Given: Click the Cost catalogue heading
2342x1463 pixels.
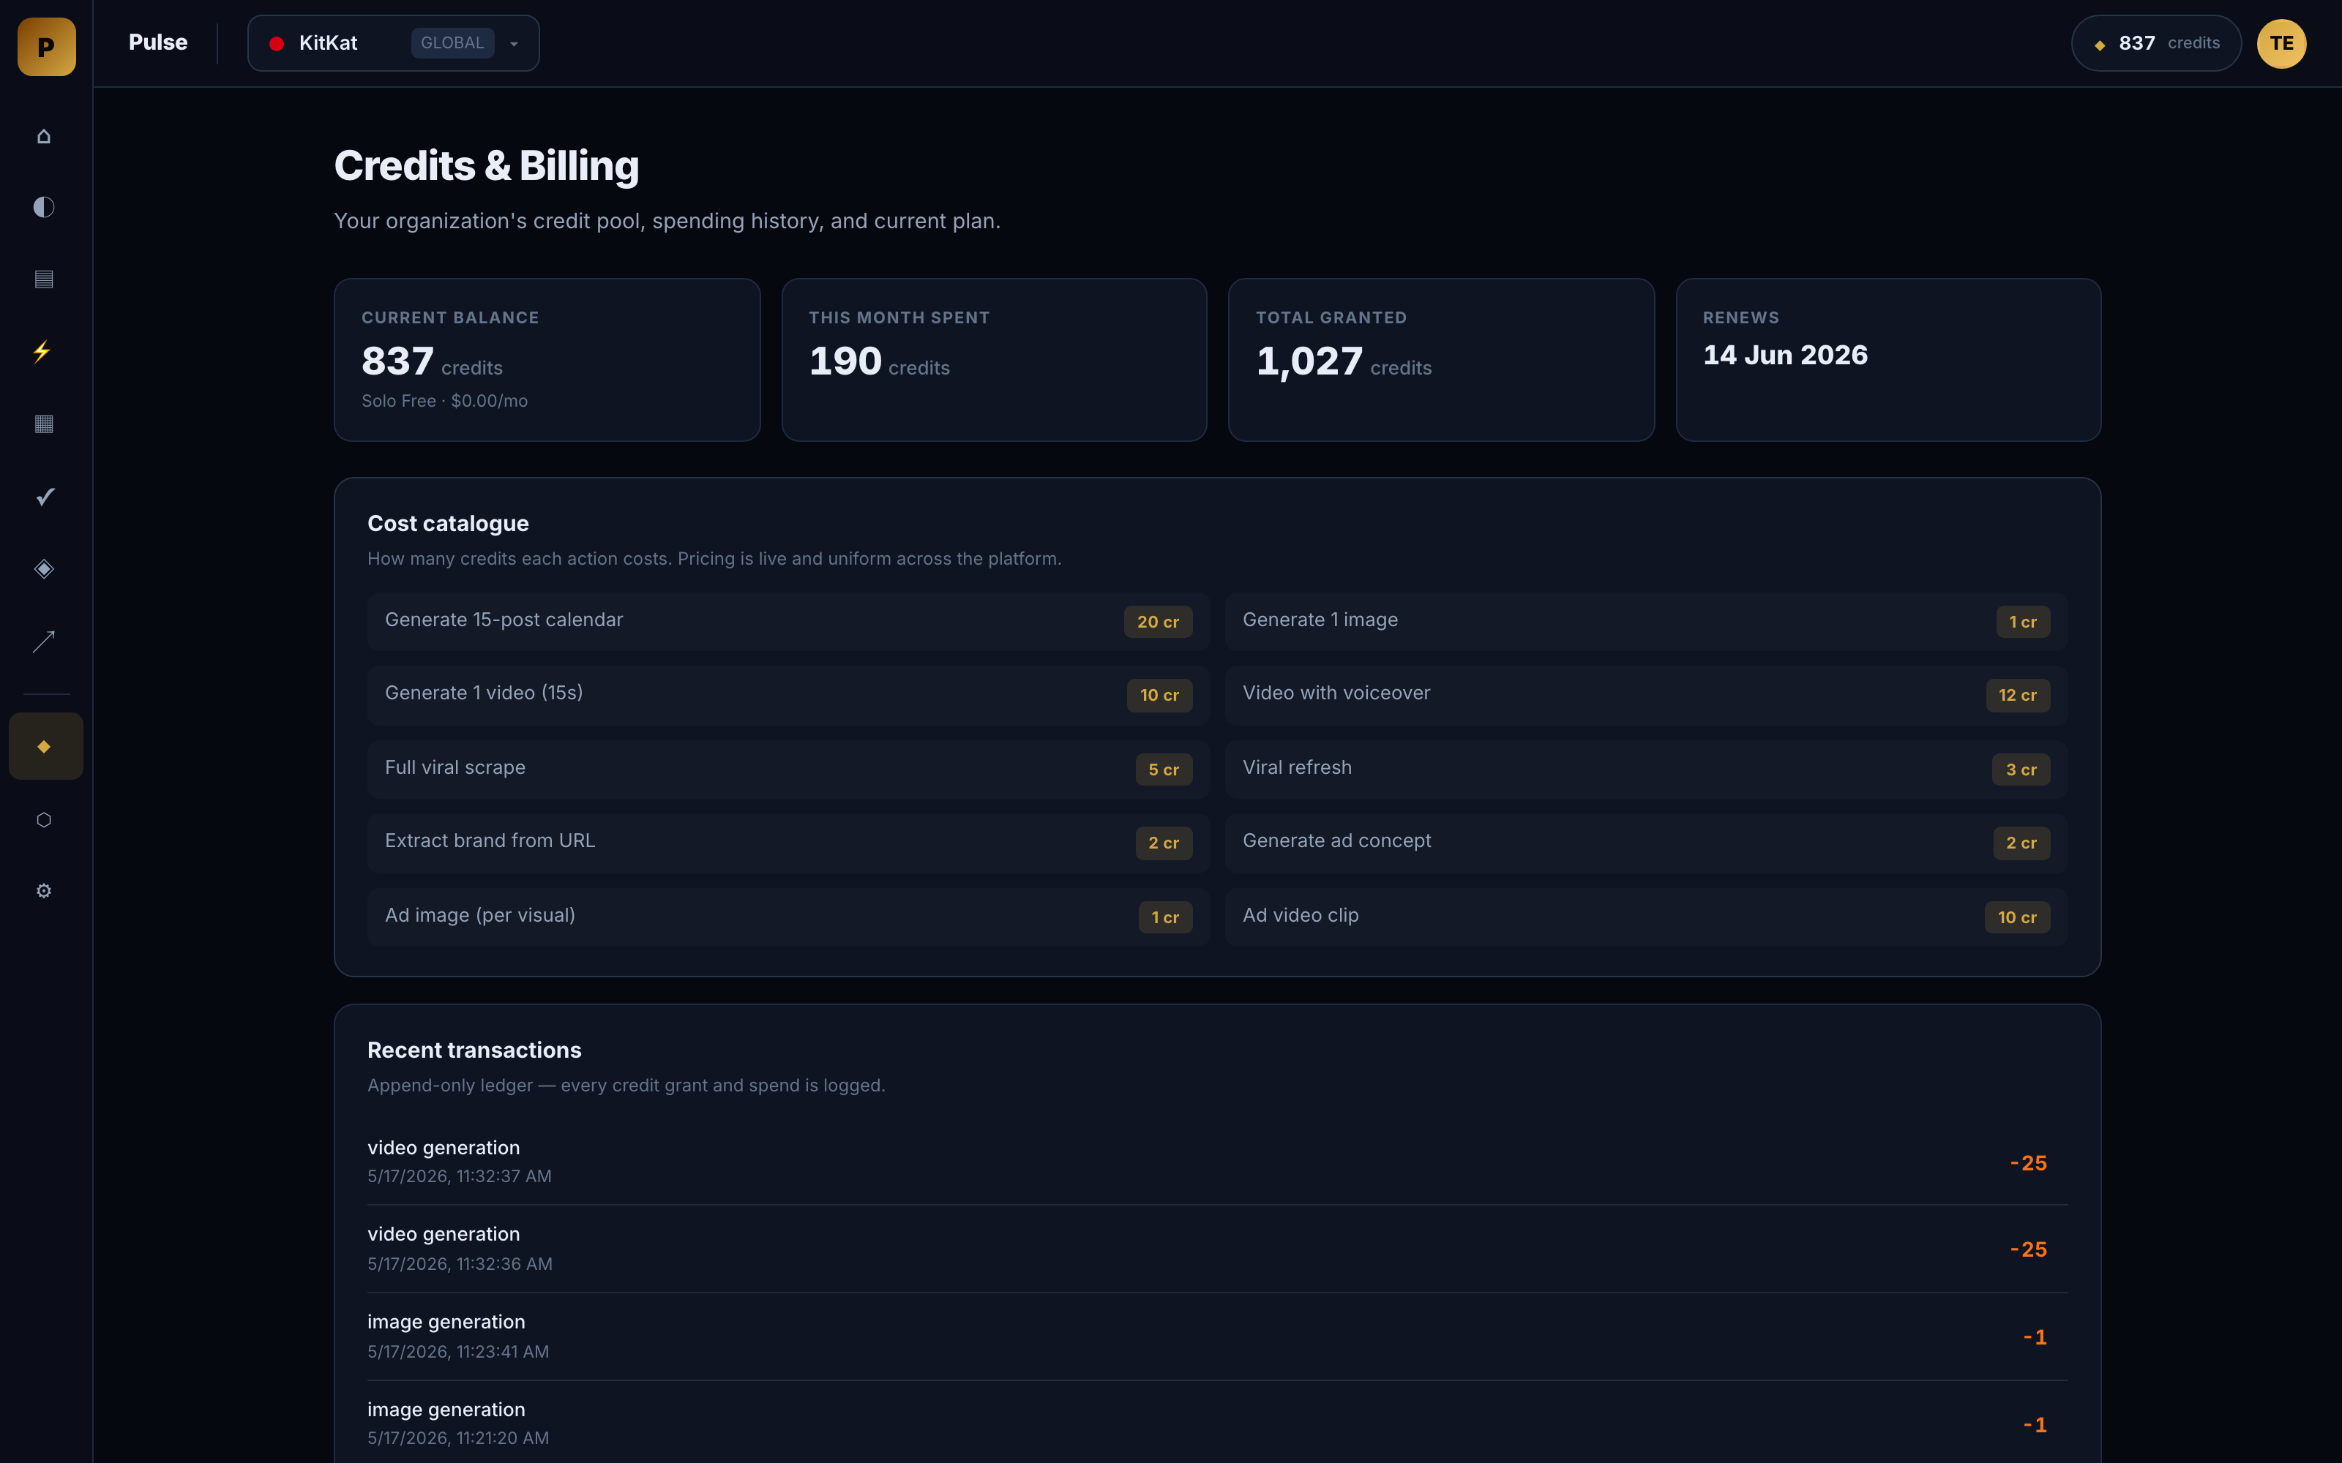Looking at the screenshot, I should (x=448, y=524).
